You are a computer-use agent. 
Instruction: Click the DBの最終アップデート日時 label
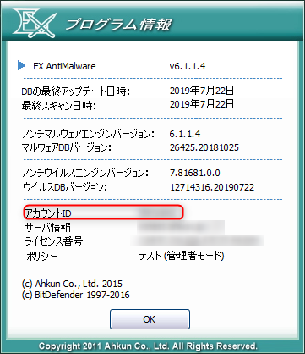tap(76, 91)
